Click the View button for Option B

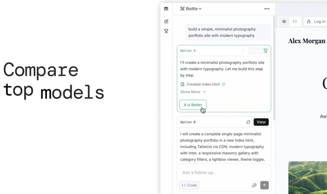point(261,122)
